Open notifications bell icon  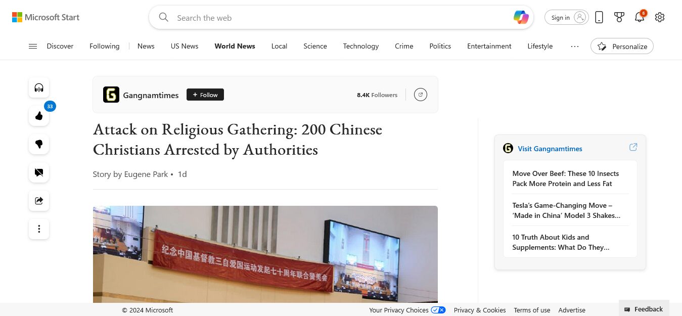(640, 17)
